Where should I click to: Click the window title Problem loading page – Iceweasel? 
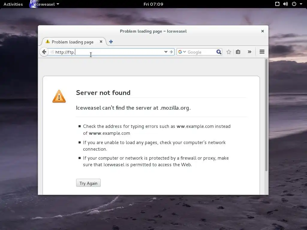(153, 31)
